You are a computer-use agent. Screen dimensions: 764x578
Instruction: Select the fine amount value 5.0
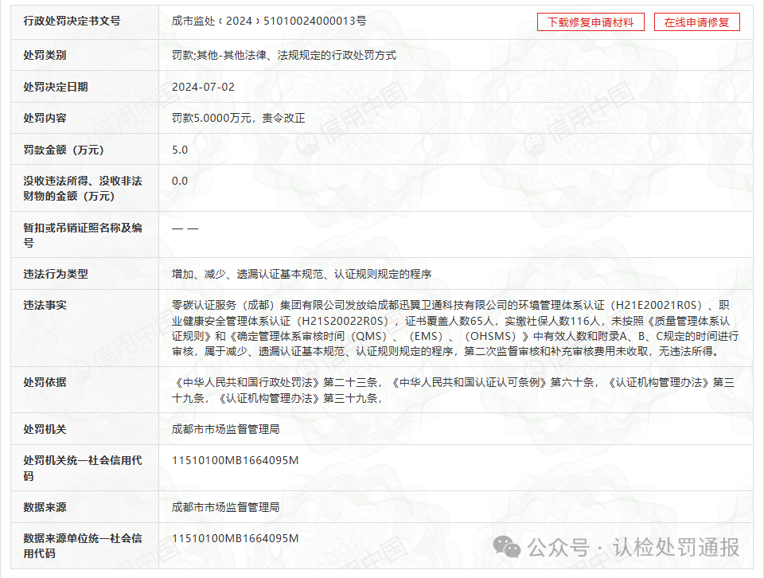pos(180,150)
